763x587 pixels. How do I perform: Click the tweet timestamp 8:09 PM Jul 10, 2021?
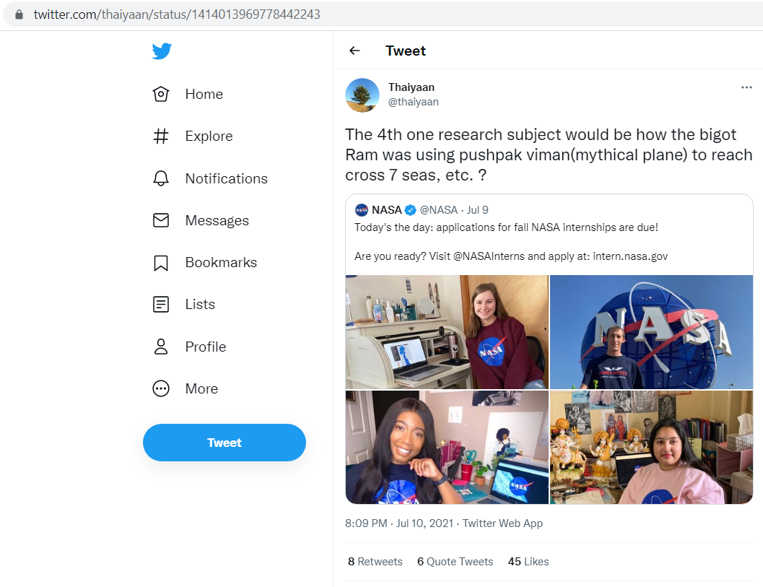(399, 523)
